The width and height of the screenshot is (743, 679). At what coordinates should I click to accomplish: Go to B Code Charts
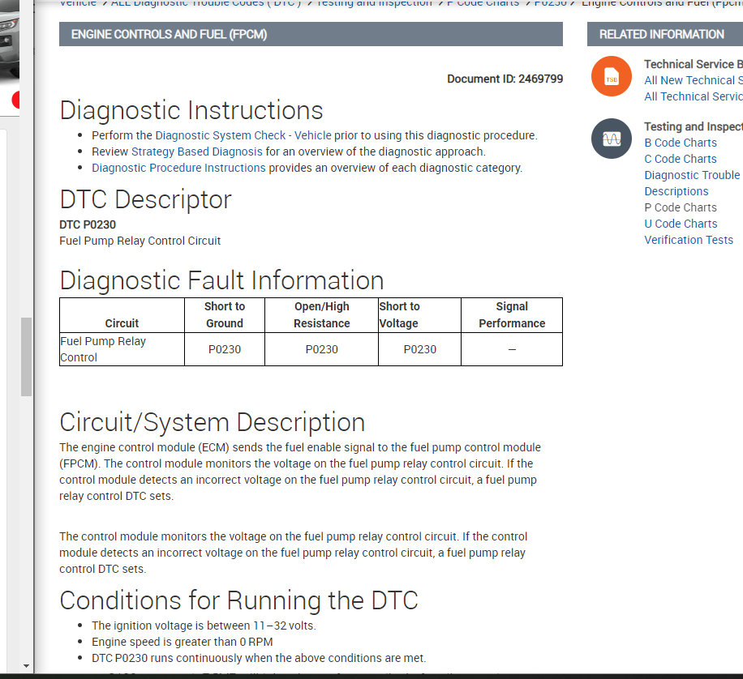click(x=681, y=143)
